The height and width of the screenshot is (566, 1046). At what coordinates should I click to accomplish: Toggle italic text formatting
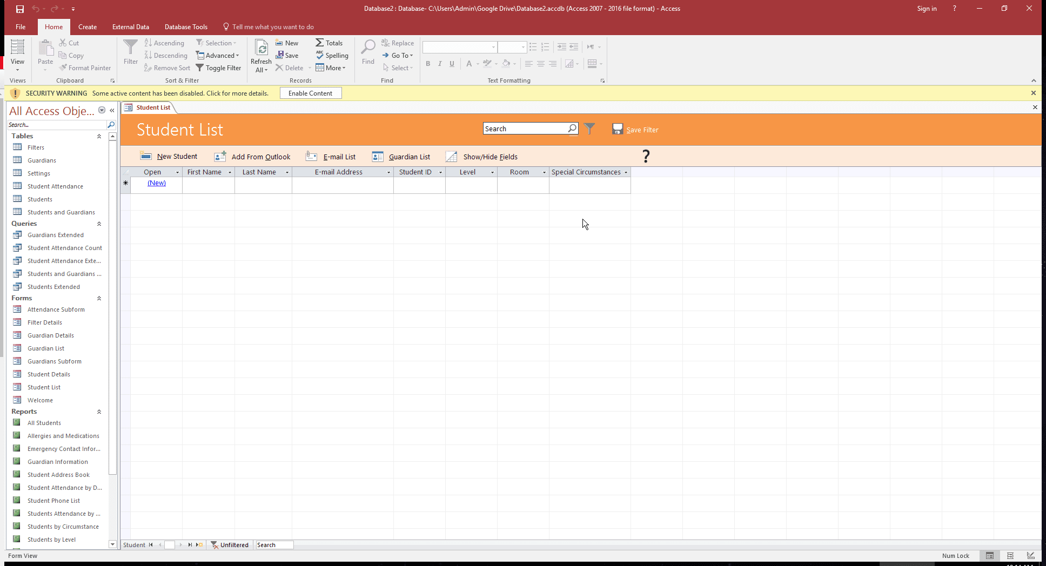[x=439, y=64]
